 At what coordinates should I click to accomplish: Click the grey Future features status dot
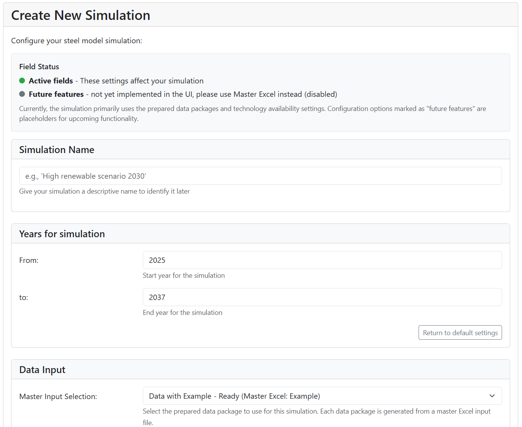22,94
